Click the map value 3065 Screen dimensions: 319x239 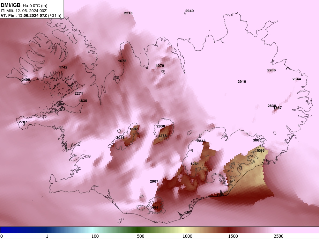pos(257,140)
